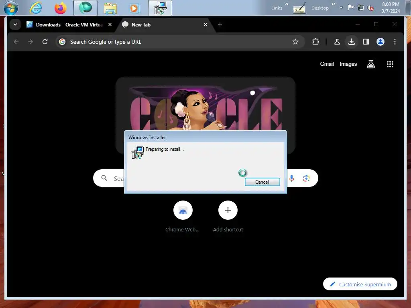Open the profile avatar menu

click(x=380, y=42)
